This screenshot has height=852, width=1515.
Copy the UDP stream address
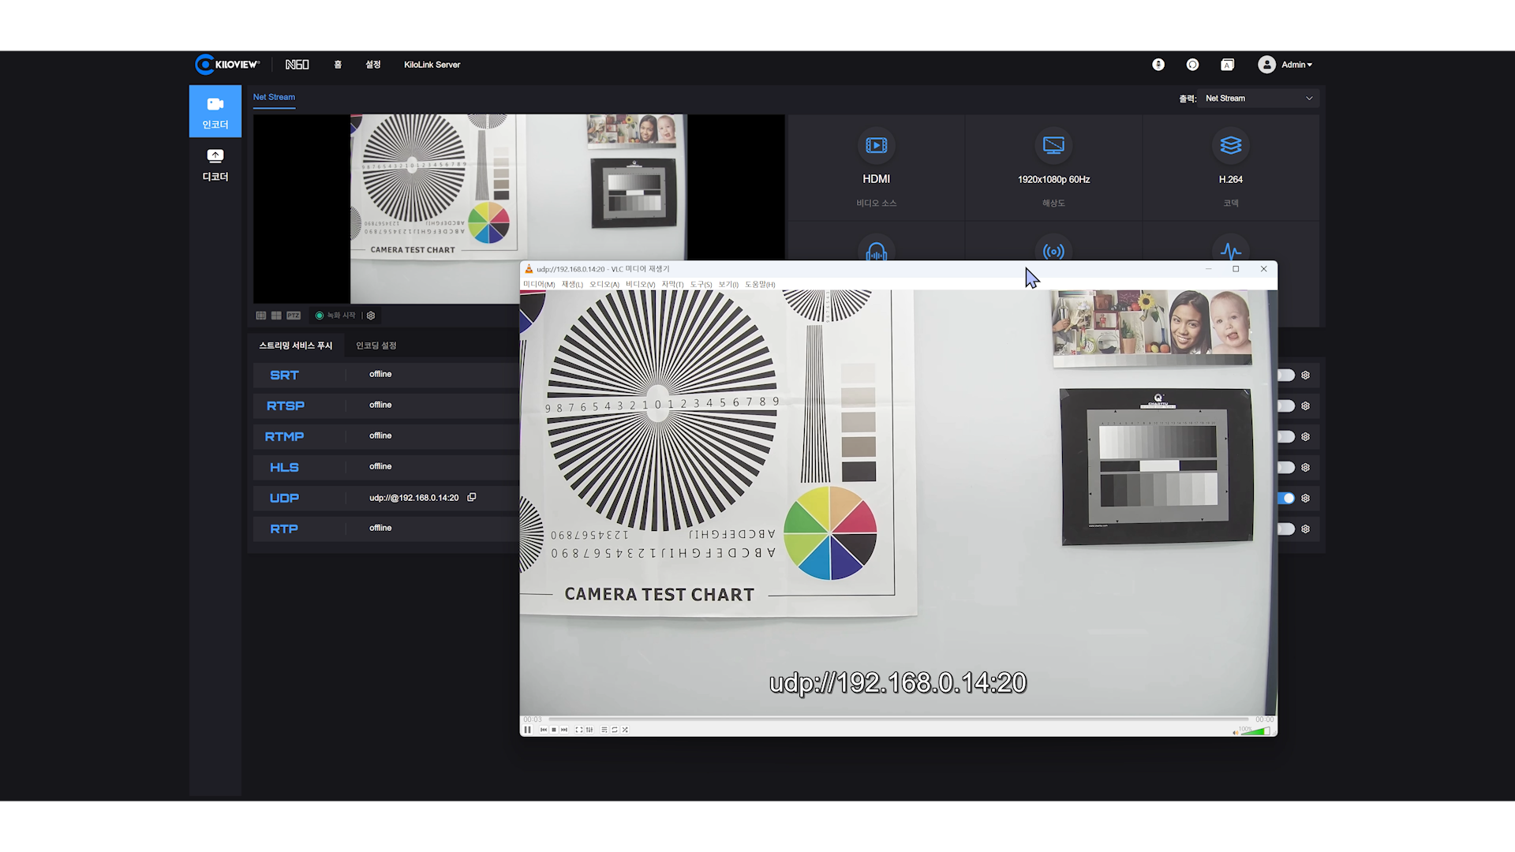(x=472, y=498)
